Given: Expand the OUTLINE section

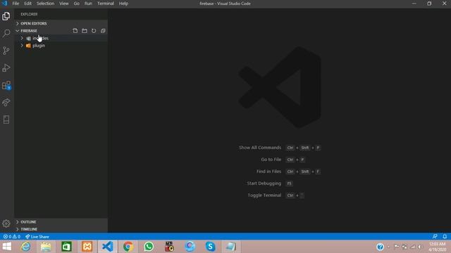Looking at the screenshot, I should tap(61, 222).
